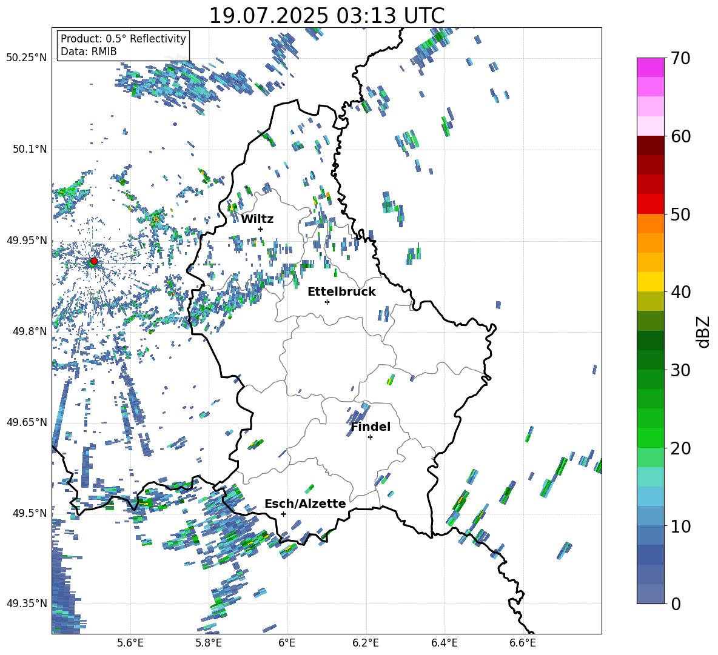Screen dimensions: 718x655
Task: Click the "Product: 0.5° Reflectivity" label
Action: click(123, 39)
